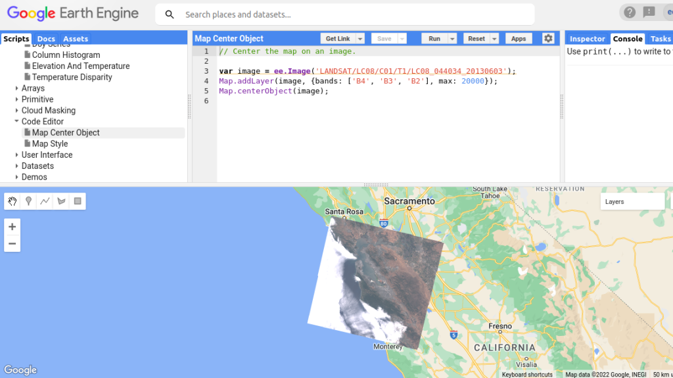673x378 pixels.
Task: Run the script
Action: click(x=434, y=39)
